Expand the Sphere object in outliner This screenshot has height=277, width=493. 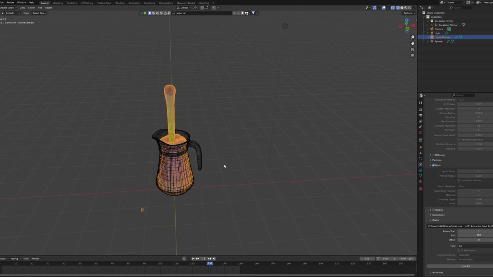[428, 41]
